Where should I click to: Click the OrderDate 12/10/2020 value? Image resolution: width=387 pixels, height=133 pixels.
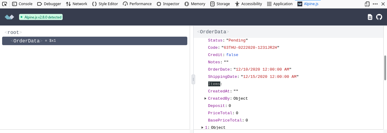[x=262, y=69]
